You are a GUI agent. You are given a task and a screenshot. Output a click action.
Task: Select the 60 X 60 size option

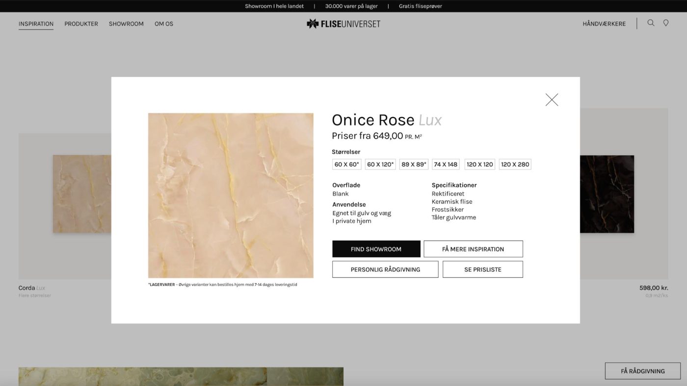(x=346, y=165)
